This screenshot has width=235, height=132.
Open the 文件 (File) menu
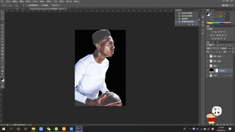(x=8, y=1)
